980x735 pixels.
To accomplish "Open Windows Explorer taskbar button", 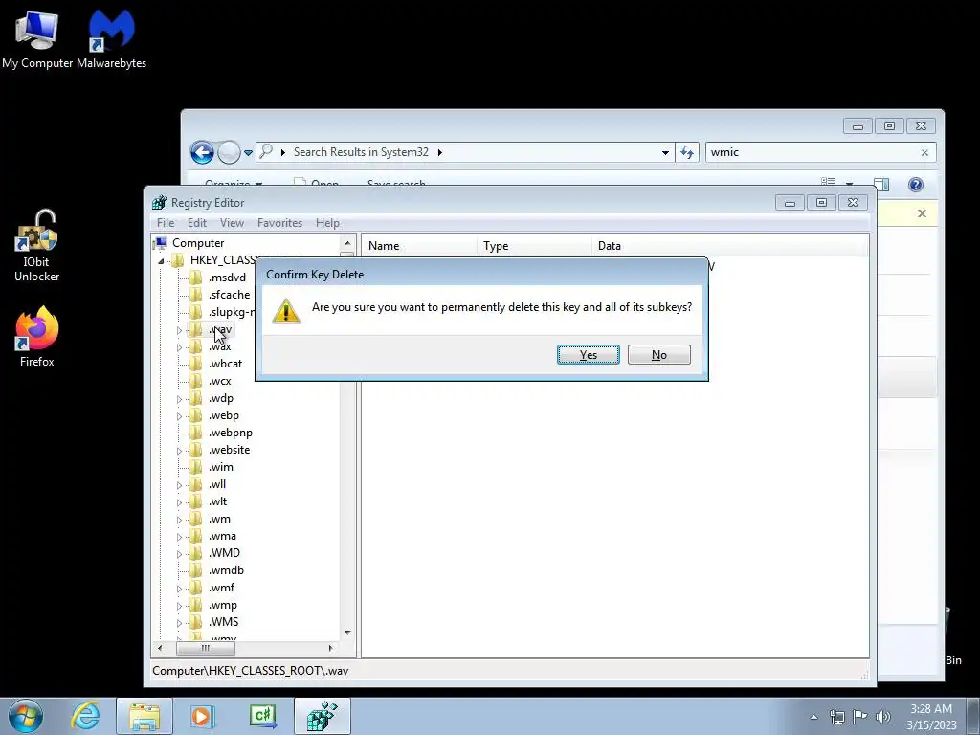I will point(145,716).
